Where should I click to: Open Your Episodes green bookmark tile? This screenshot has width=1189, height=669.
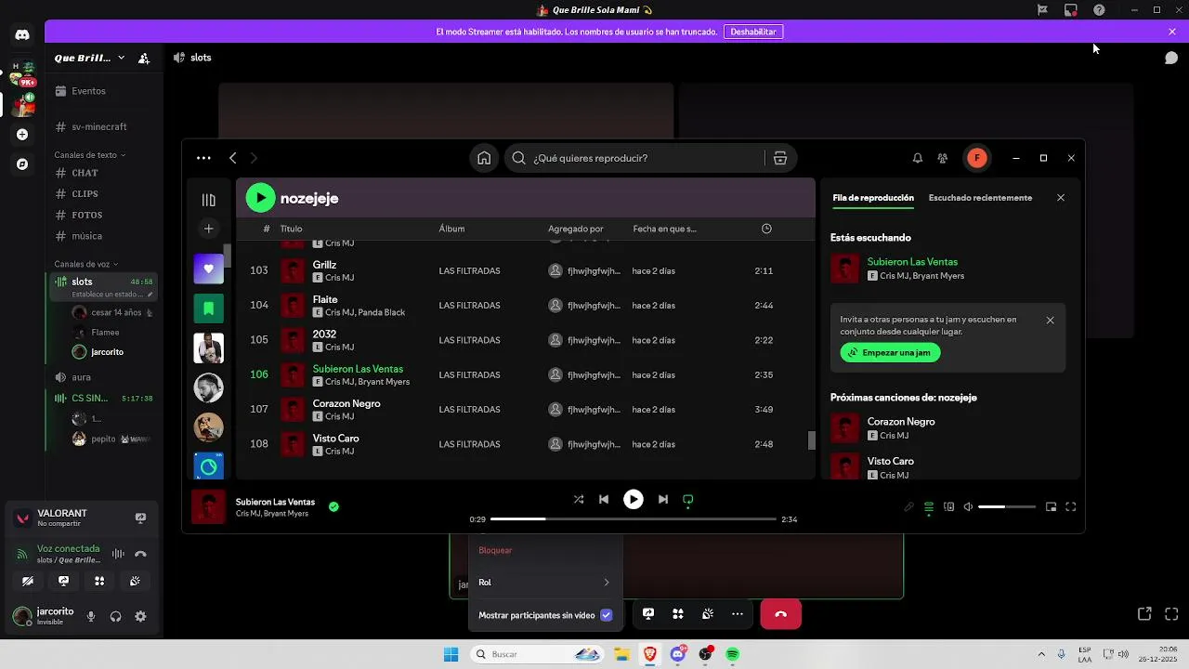208,308
